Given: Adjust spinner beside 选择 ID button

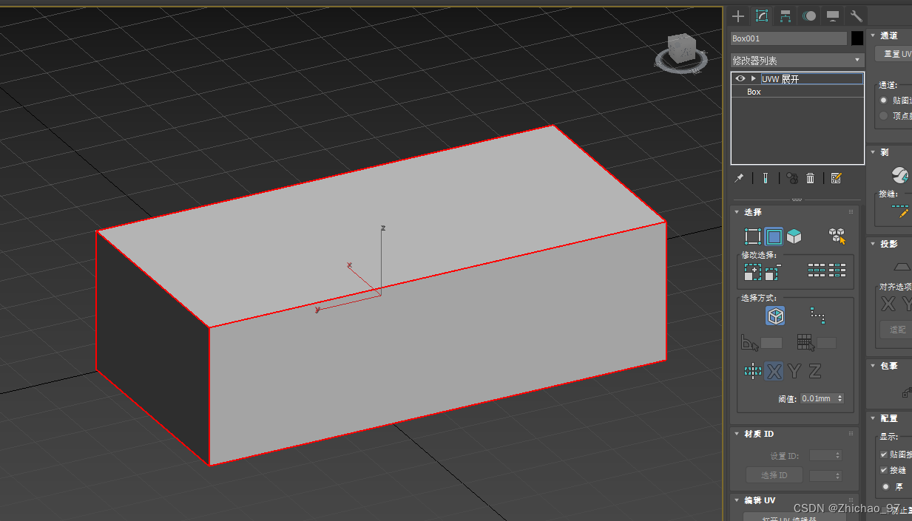Looking at the screenshot, I should pyautogui.click(x=837, y=476).
